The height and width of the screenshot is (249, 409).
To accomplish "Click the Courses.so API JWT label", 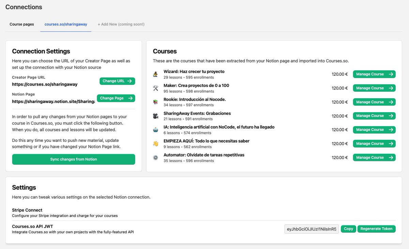I will click(x=32, y=226).
